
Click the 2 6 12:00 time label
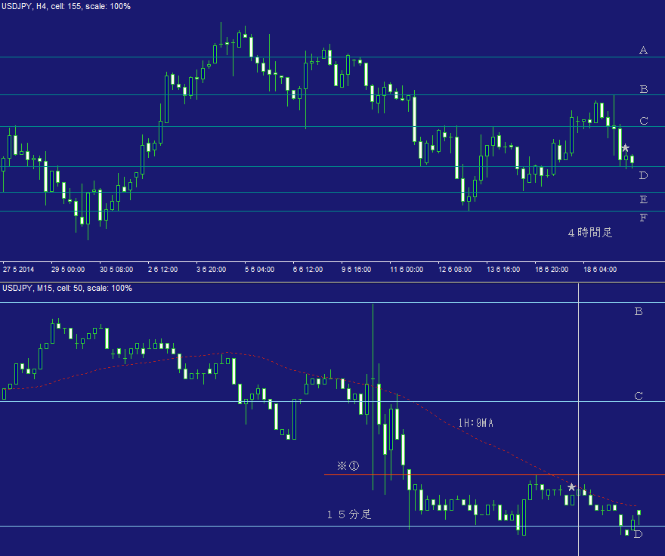(163, 269)
